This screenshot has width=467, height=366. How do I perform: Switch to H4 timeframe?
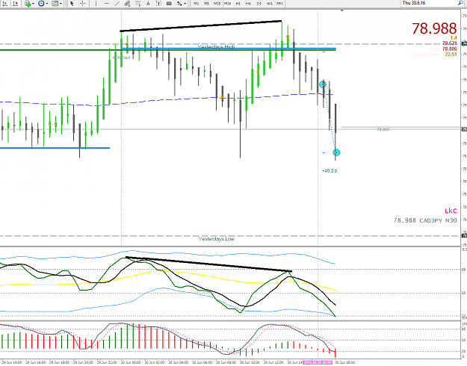pyautogui.click(x=248, y=4)
